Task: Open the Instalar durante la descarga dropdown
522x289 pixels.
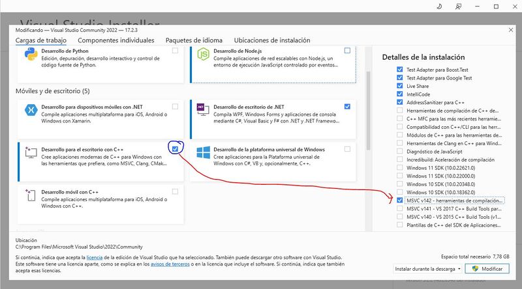Action: (x=427, y=269)
